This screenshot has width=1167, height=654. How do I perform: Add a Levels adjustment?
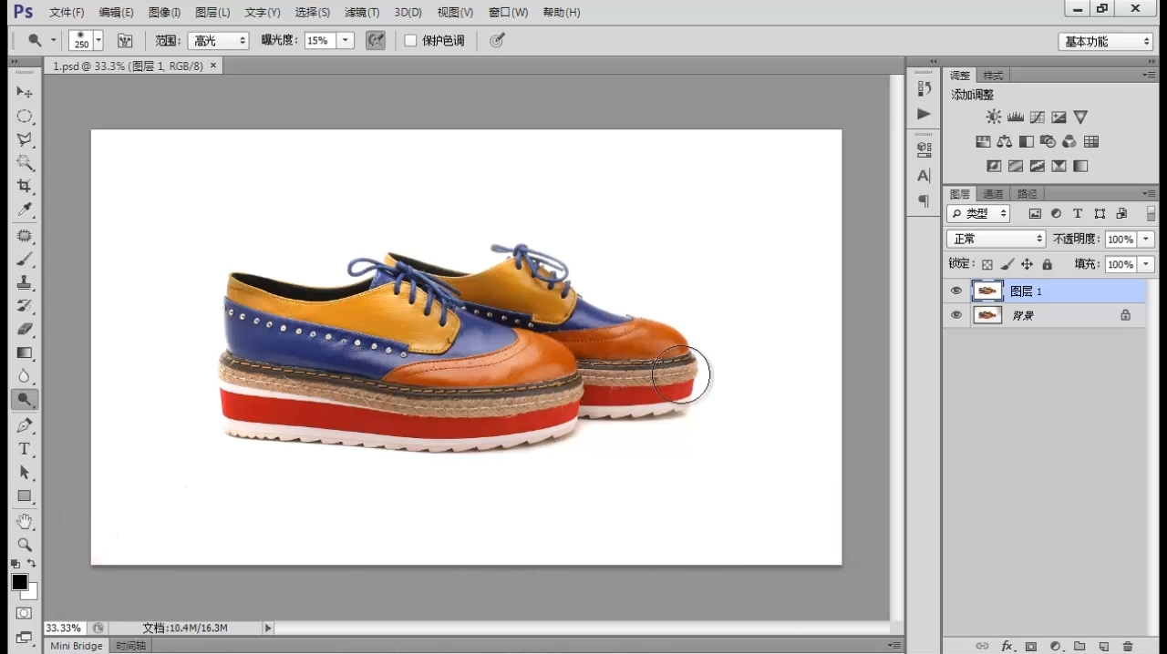coord(1016,117)
